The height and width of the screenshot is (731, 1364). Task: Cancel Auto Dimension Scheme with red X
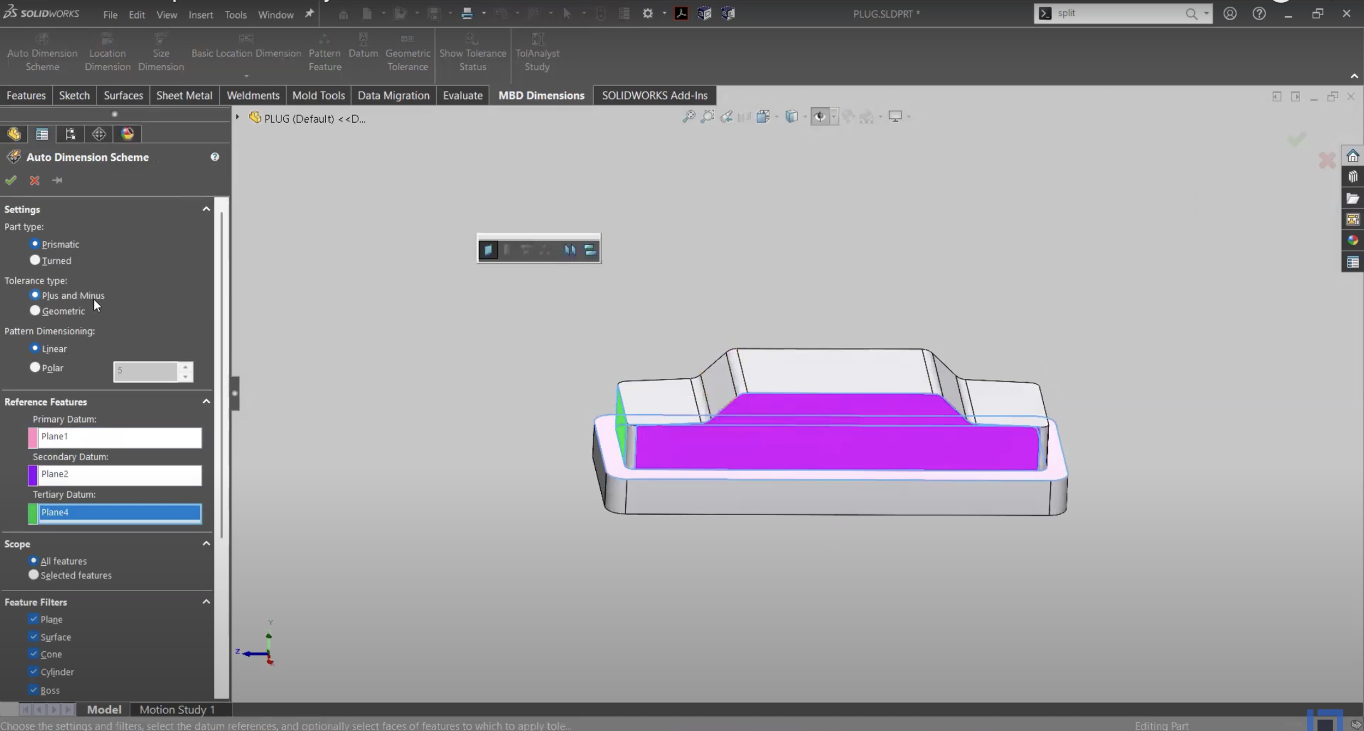pyautogui.click(x=34, y=180)
